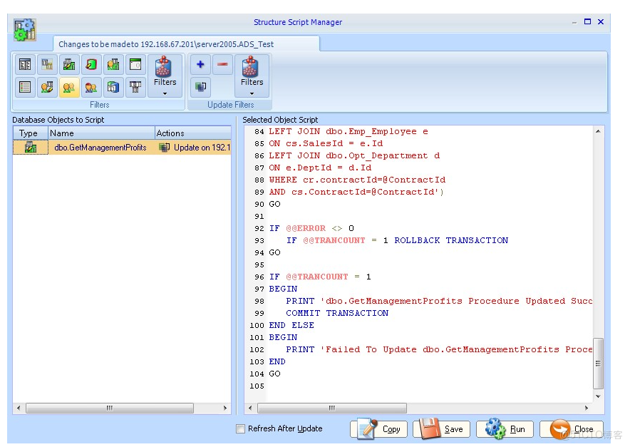Enable the Refresh After Update checkbox

240,428
